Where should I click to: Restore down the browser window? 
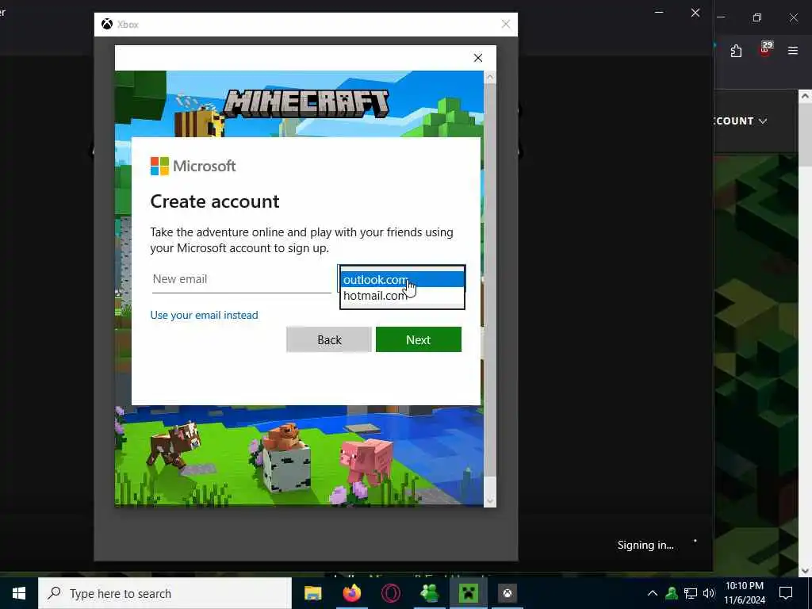[757, 17]
